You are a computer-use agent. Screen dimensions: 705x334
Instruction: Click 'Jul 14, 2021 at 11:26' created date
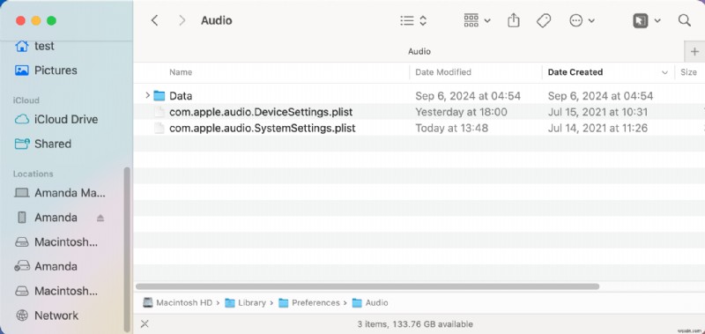[597, 128]
